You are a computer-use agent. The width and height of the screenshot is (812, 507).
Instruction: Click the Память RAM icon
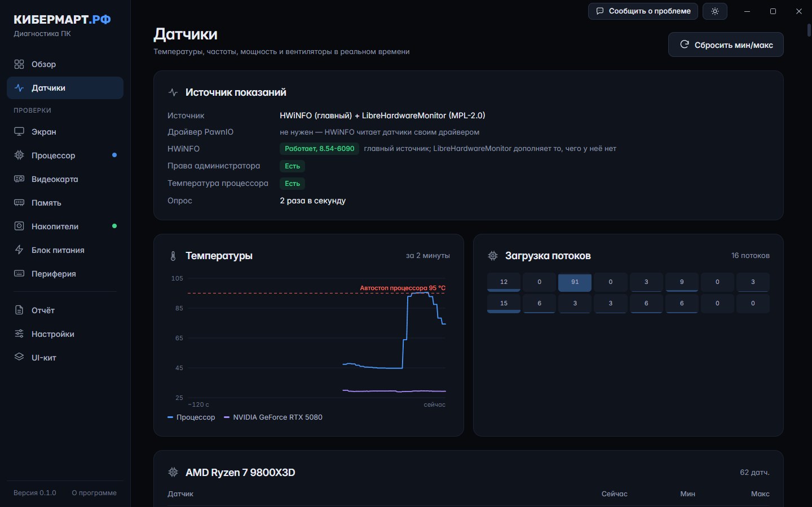coord(19,203)
